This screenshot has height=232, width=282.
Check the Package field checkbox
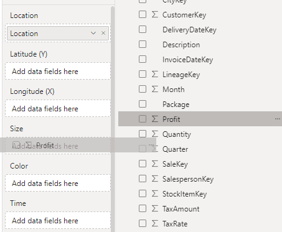click(x=143, y=104)
